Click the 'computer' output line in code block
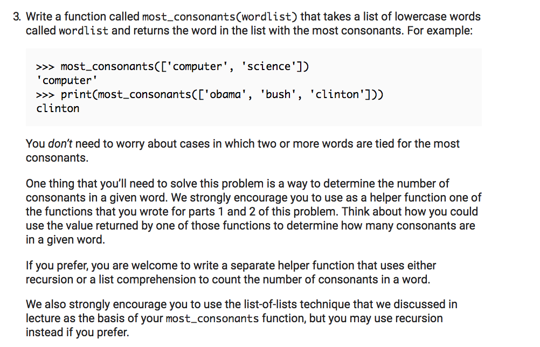Viewport: 540px width, 347px height. click(67, 80)
